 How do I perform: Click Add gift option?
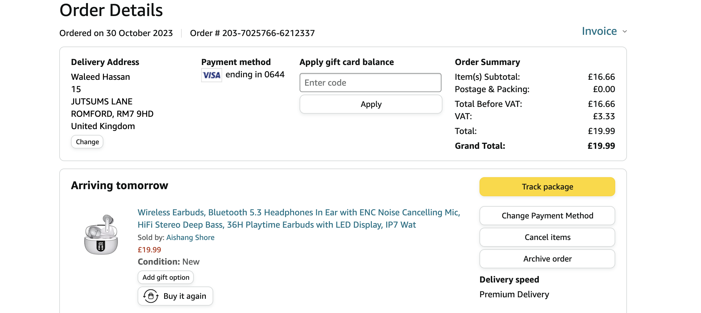click(x=166, y=277)
